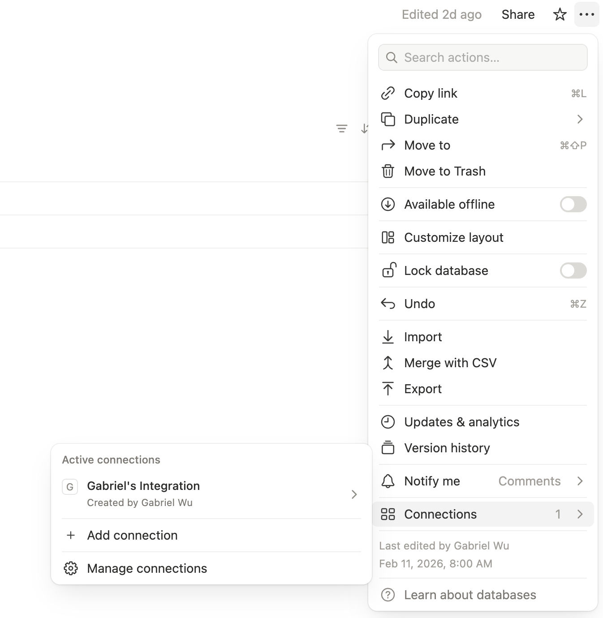Click the Share button
This screenshot has width=603, height=618.
(x=518, y=15)
